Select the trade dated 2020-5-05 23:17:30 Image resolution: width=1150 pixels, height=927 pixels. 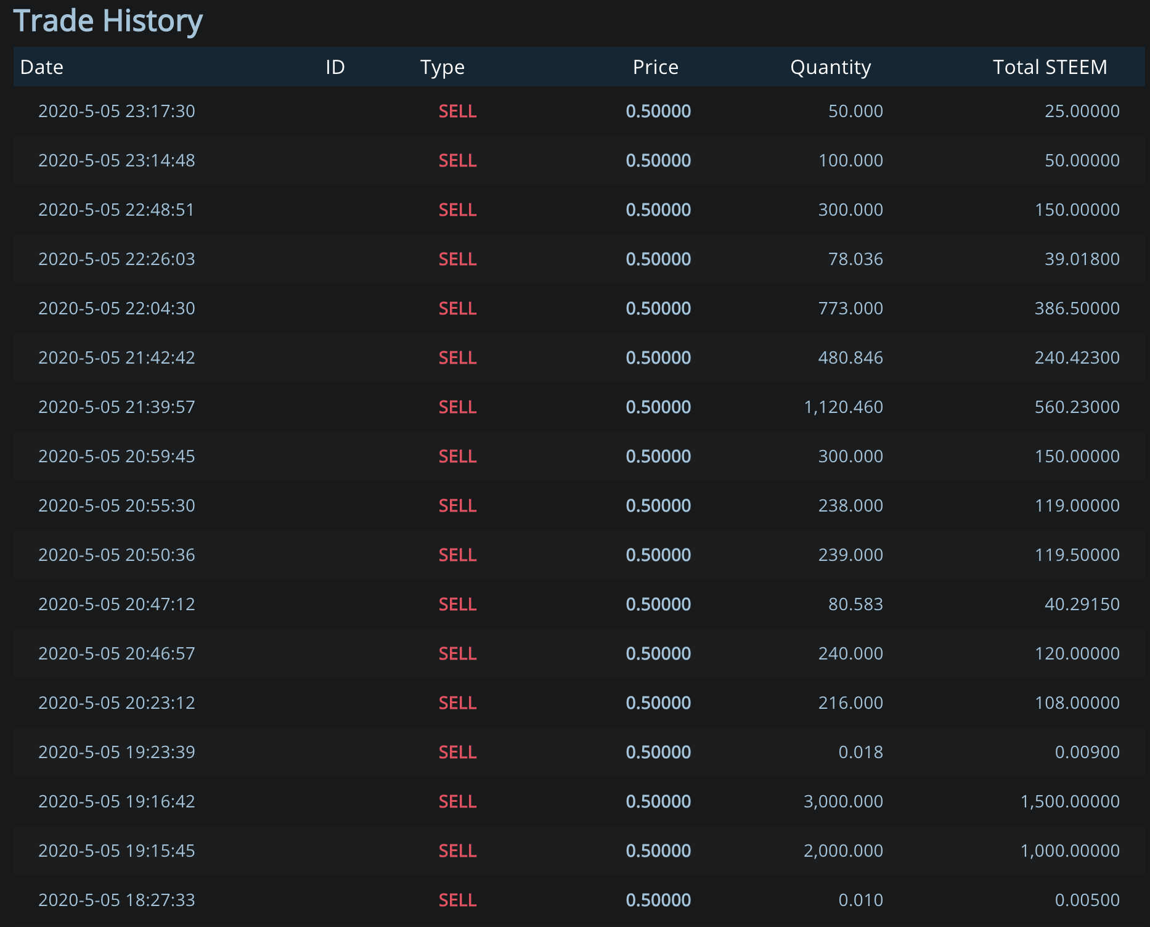pos(579,111)
